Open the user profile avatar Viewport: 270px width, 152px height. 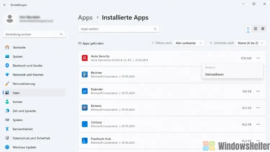[x=10, y=19]
